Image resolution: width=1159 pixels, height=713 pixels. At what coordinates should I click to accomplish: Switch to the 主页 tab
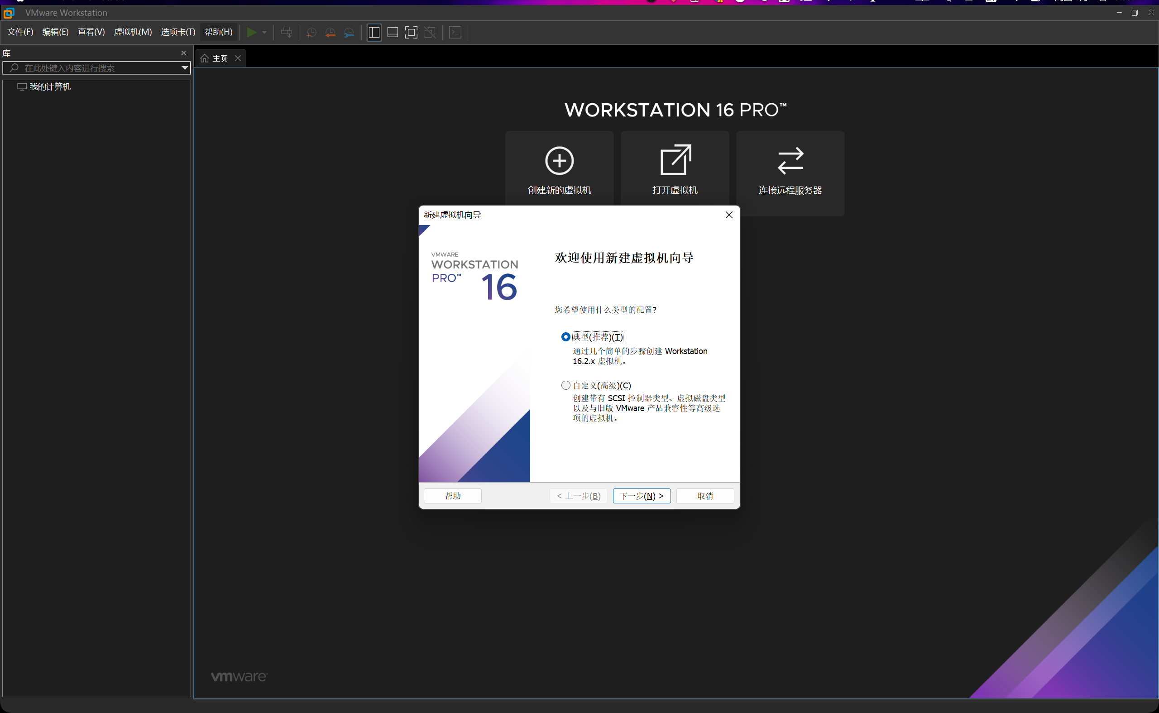click(x=220, y=58)
